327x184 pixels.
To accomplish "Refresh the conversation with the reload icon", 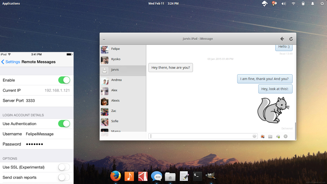I will coord(291,39).
